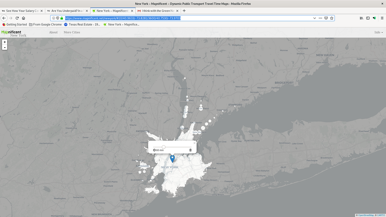Open page actions three-dot menu
Screen dimensions: 386x217
click(320, 18)
